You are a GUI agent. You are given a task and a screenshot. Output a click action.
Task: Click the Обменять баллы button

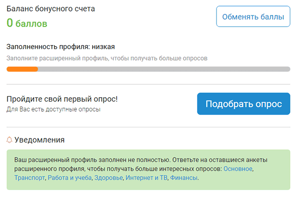click(x=253, y=17)
